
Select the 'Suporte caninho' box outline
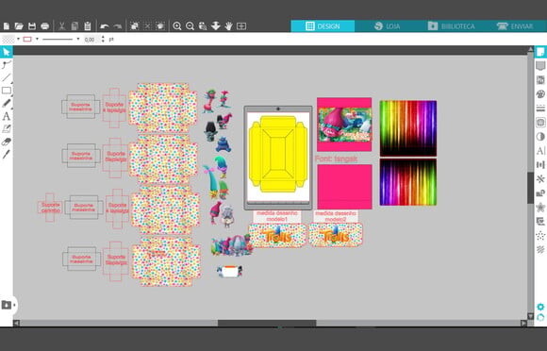click(50, 208)
